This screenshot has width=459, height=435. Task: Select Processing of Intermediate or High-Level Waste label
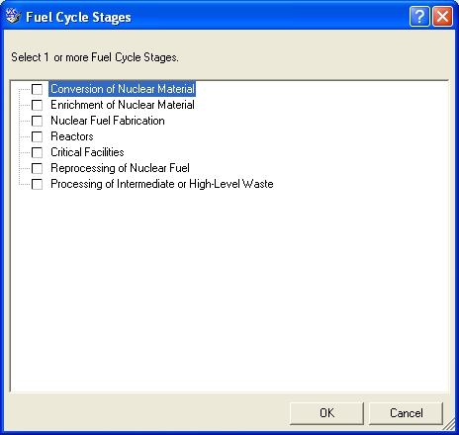tap(162, 184)
